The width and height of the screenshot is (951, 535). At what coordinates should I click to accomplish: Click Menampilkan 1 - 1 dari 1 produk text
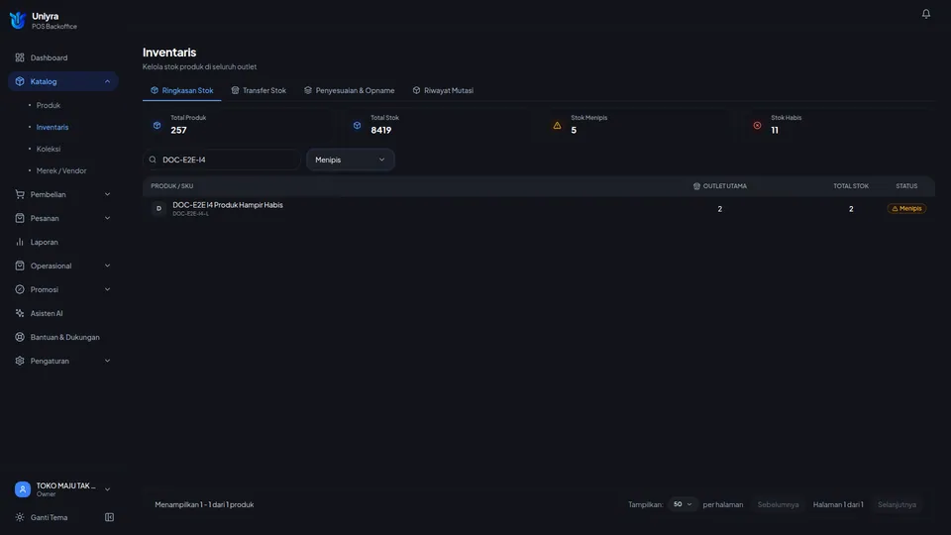tap(204, 504)
